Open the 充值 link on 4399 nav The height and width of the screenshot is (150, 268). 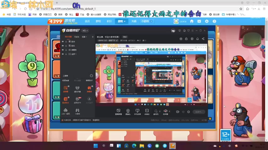134,21
